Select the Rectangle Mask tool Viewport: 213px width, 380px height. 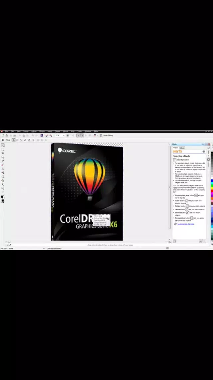[3, 149]
